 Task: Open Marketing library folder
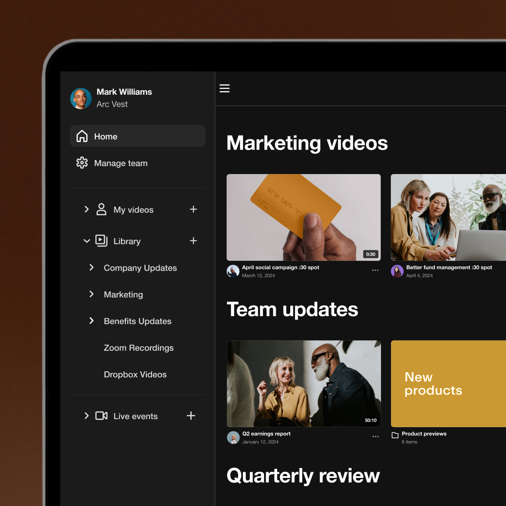point(123,295)
